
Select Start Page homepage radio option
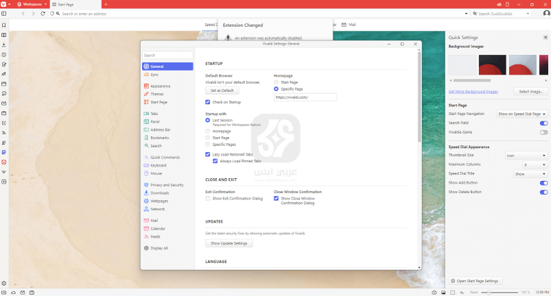click(x=277, y=82)
